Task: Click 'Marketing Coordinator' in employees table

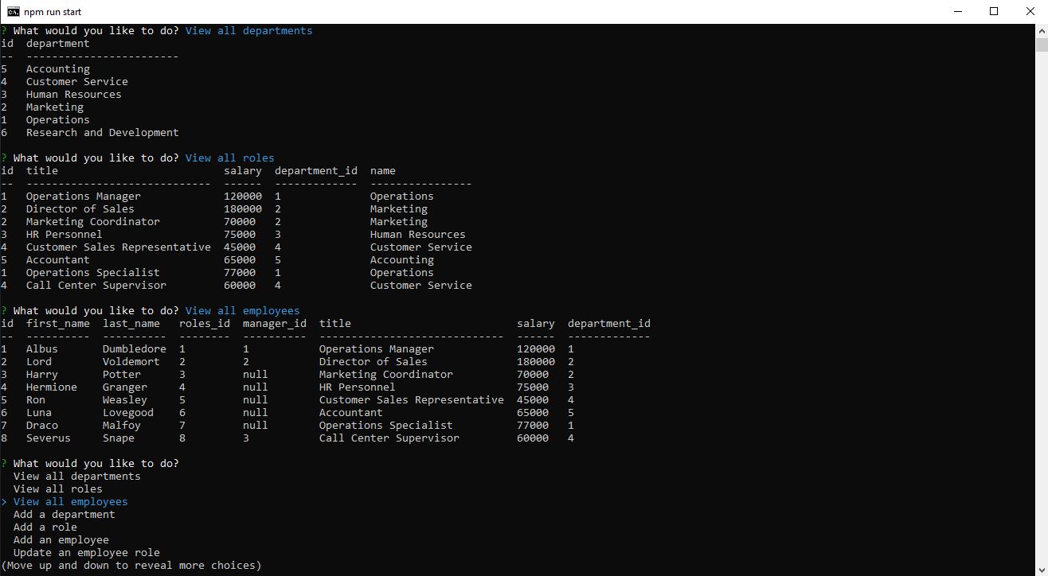Action: coord(385,375)
